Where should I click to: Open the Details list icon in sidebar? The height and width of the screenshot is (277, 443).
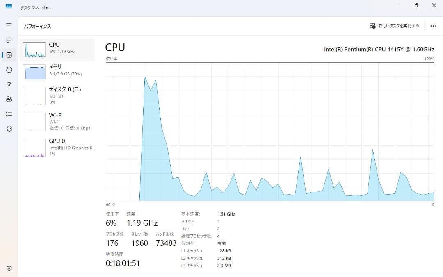(x=9, y=114)
